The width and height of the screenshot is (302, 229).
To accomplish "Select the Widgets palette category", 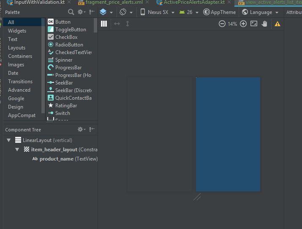I will 17,31.
